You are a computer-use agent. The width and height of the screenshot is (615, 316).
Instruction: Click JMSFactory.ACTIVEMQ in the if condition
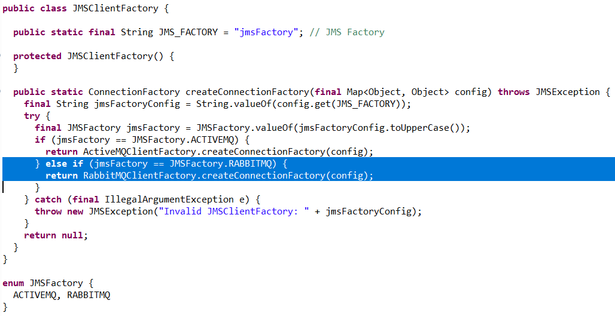185,140
